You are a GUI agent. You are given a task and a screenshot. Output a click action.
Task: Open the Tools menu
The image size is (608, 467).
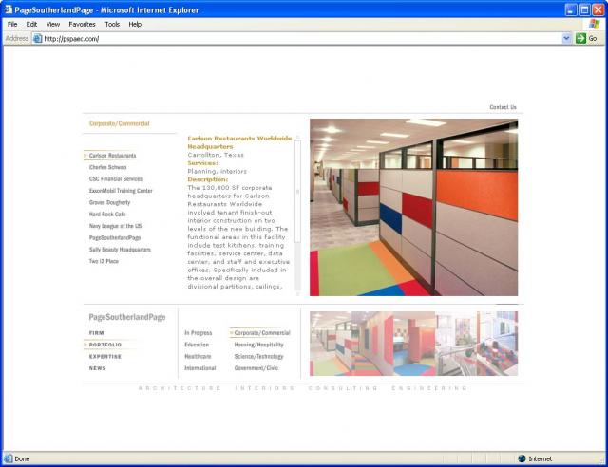[x=112, y=24]
